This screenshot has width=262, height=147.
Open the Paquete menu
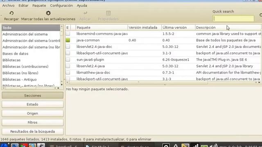tap(39, 5)
